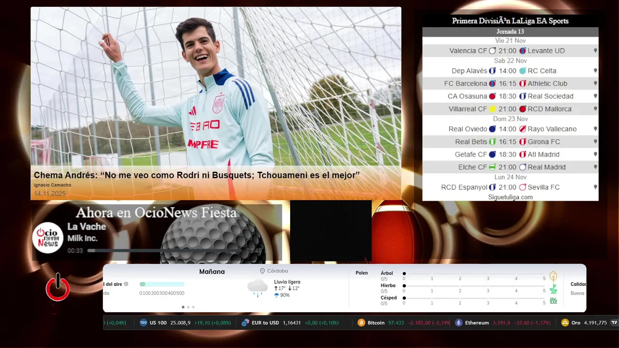
Task: Open venue pin for Dep Alavés match
Action: click(595, 71)
